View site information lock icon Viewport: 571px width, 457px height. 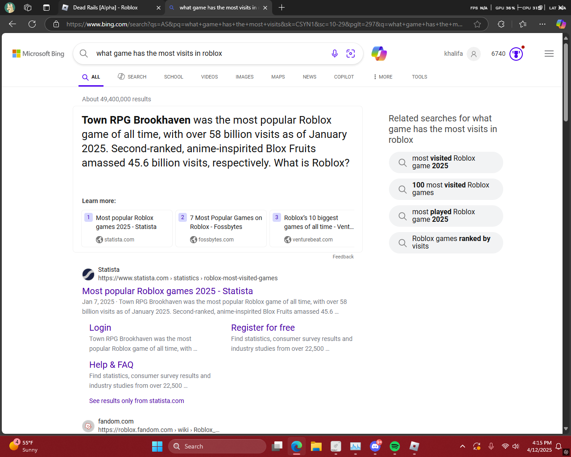56,24
